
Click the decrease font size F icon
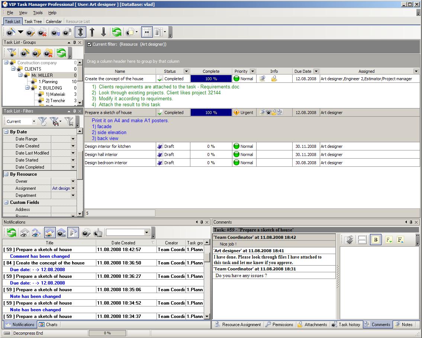coord(389,240)
